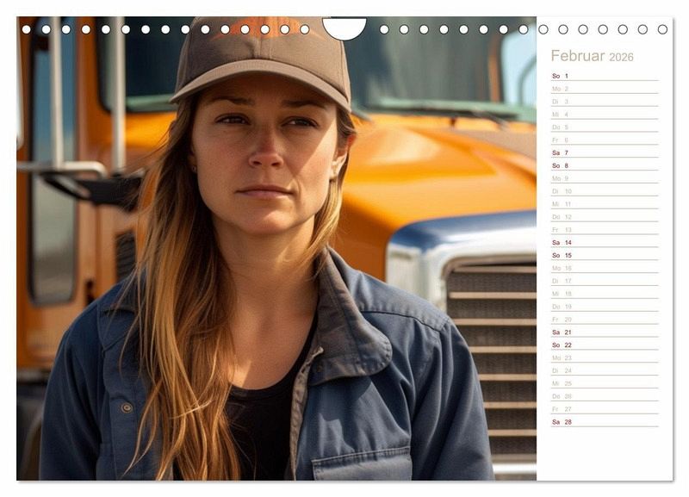Click the "Sa 28" last day row
Viewport: 689px width, 497px height.
(605, 421)
